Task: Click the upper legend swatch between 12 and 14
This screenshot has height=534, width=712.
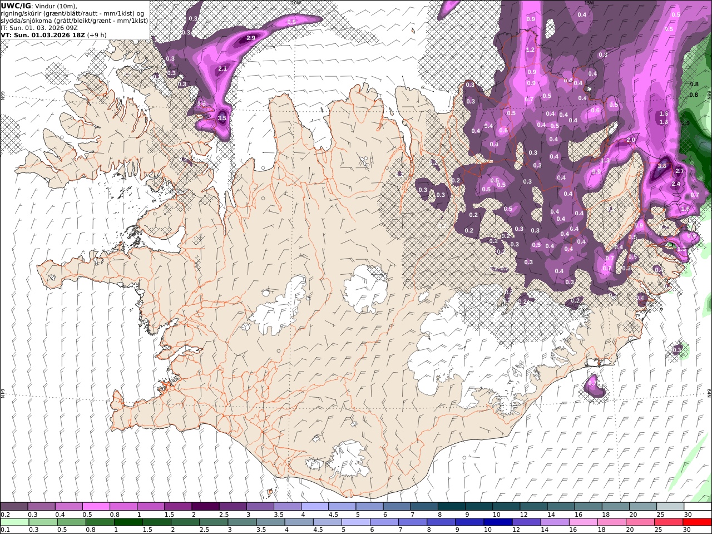Action: coord(533,507)
